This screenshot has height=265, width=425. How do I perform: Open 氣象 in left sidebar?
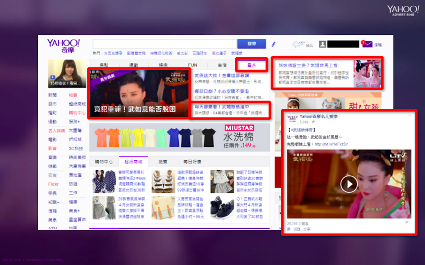point(52,220)
